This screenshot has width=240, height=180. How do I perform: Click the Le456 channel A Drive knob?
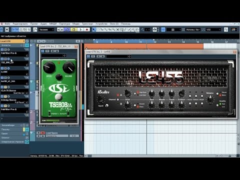pyautogui.click(x=127, y=93)
